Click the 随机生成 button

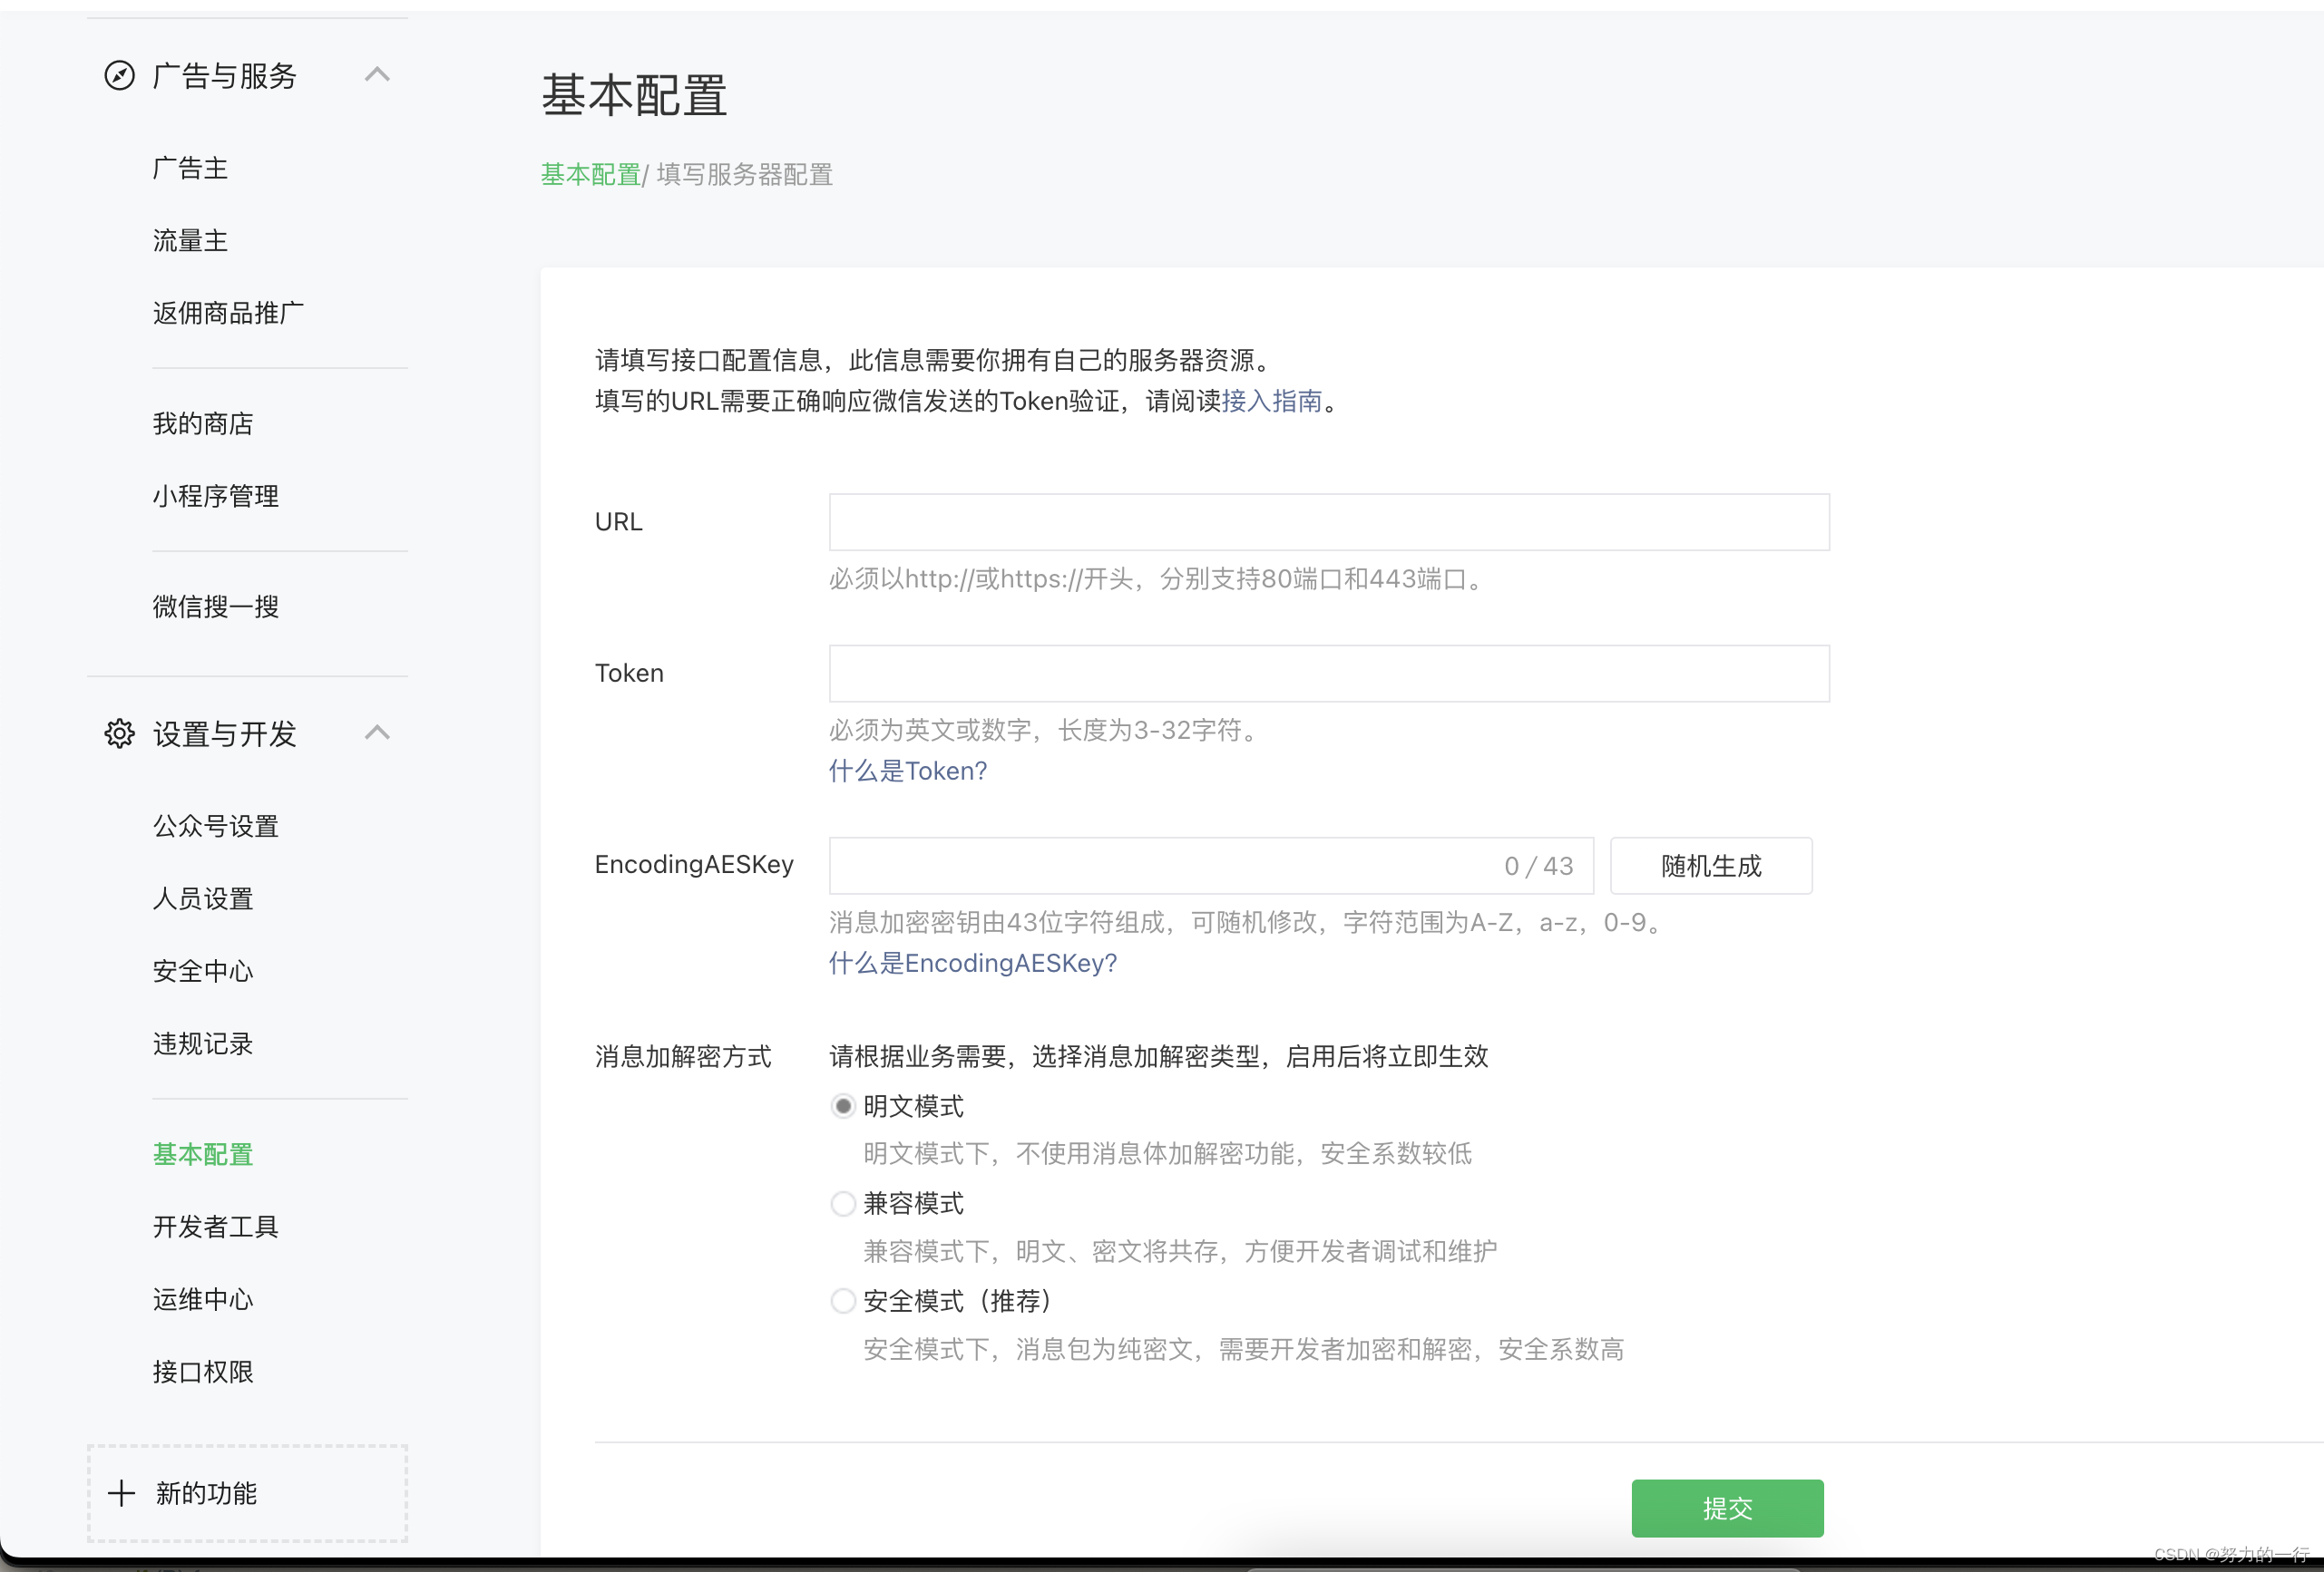point(1711,866)
